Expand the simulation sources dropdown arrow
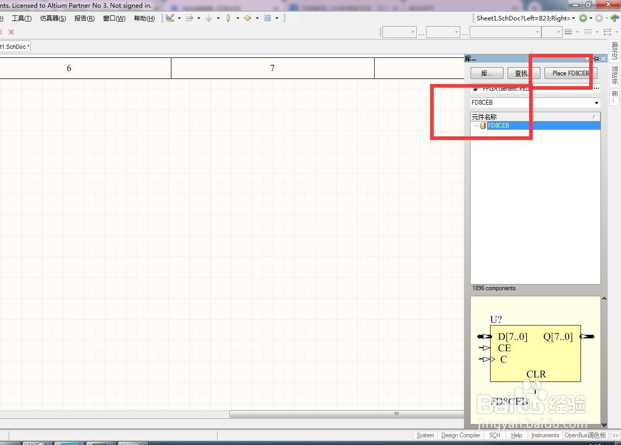The height and width of the screenshot is (445, 621). pos(257,18)
